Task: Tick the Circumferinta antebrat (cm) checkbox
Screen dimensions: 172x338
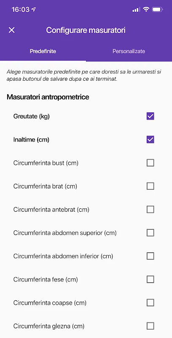Action: click(150, 209)
